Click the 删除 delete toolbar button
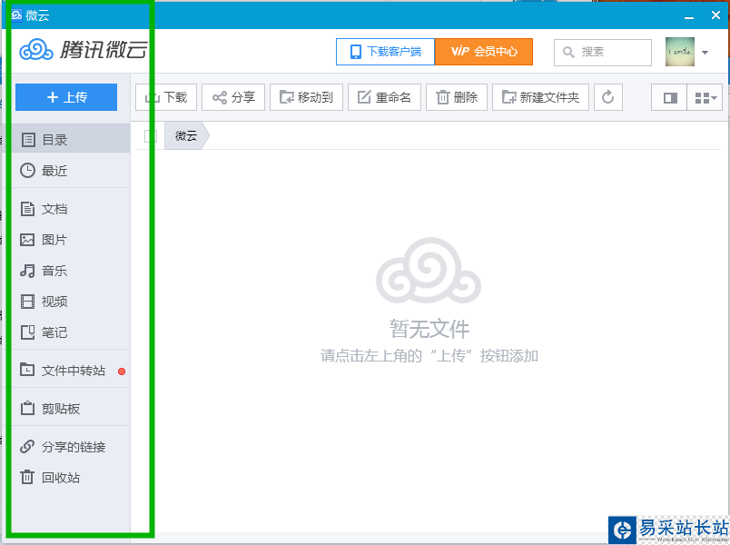This screenshot has width=730, height=545. 457,97
